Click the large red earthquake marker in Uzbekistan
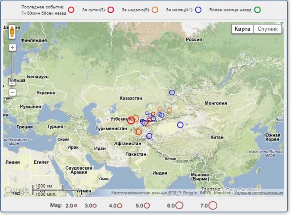This screenshot has width=291, height=215. 131,120
